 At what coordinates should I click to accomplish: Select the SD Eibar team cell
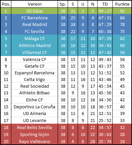34,11
